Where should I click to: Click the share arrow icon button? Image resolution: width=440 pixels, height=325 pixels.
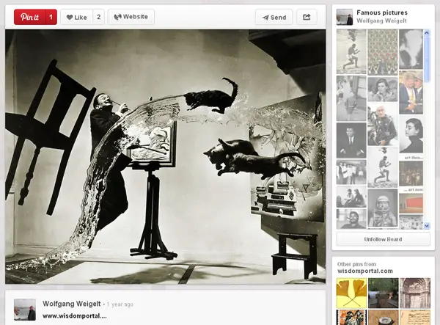pyautogui.click(x=307, y=17)
